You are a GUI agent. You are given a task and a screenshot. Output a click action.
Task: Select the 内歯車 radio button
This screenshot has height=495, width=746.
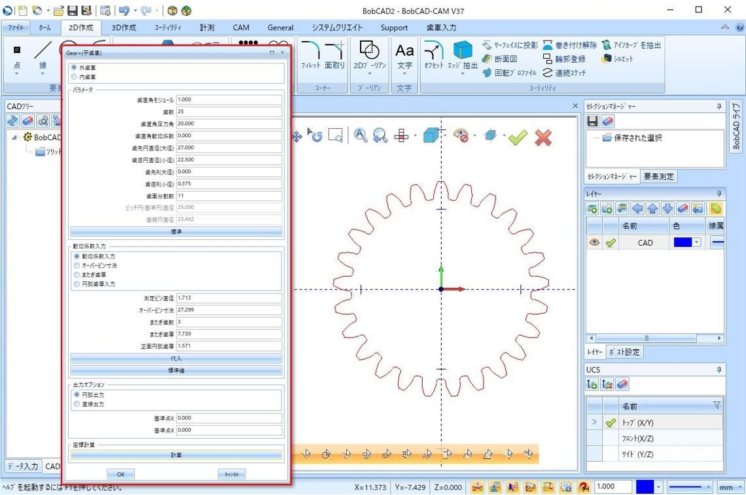[74, 77]
